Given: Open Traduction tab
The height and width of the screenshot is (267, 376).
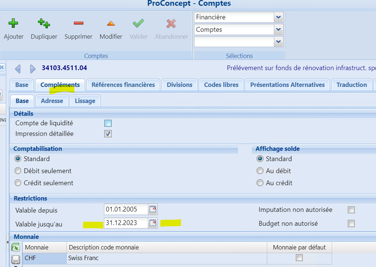Looking at the screenshot, I should coord(352,85).
